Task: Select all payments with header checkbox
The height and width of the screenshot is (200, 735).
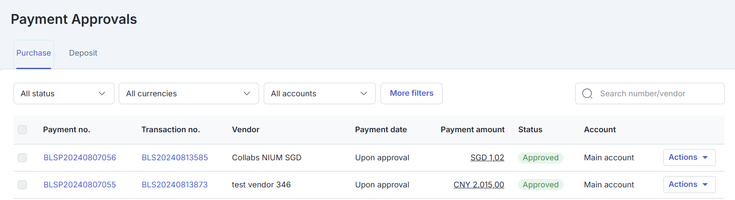Action: point(22,129)
